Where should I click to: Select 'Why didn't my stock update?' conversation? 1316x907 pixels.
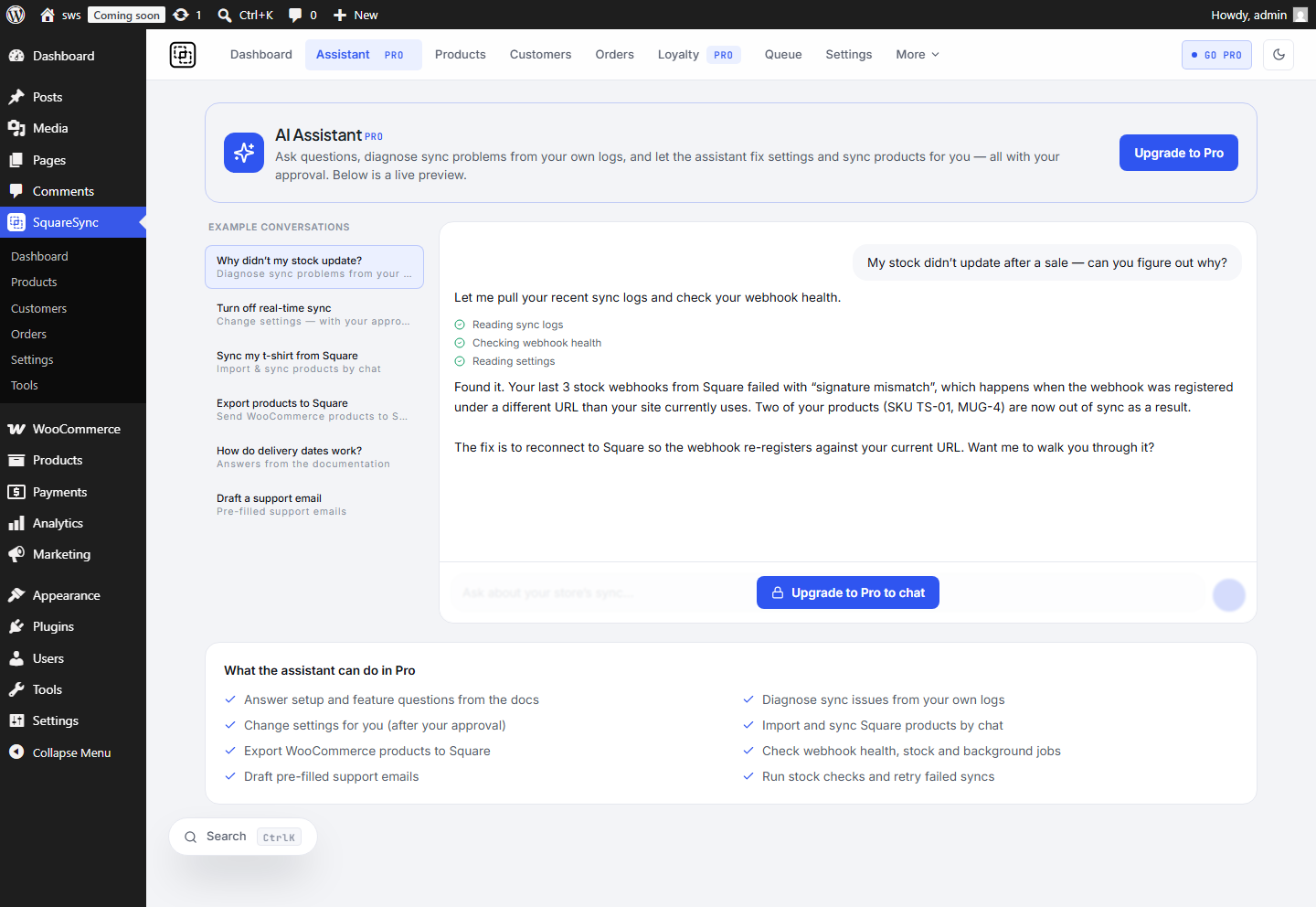click(314, 267)
